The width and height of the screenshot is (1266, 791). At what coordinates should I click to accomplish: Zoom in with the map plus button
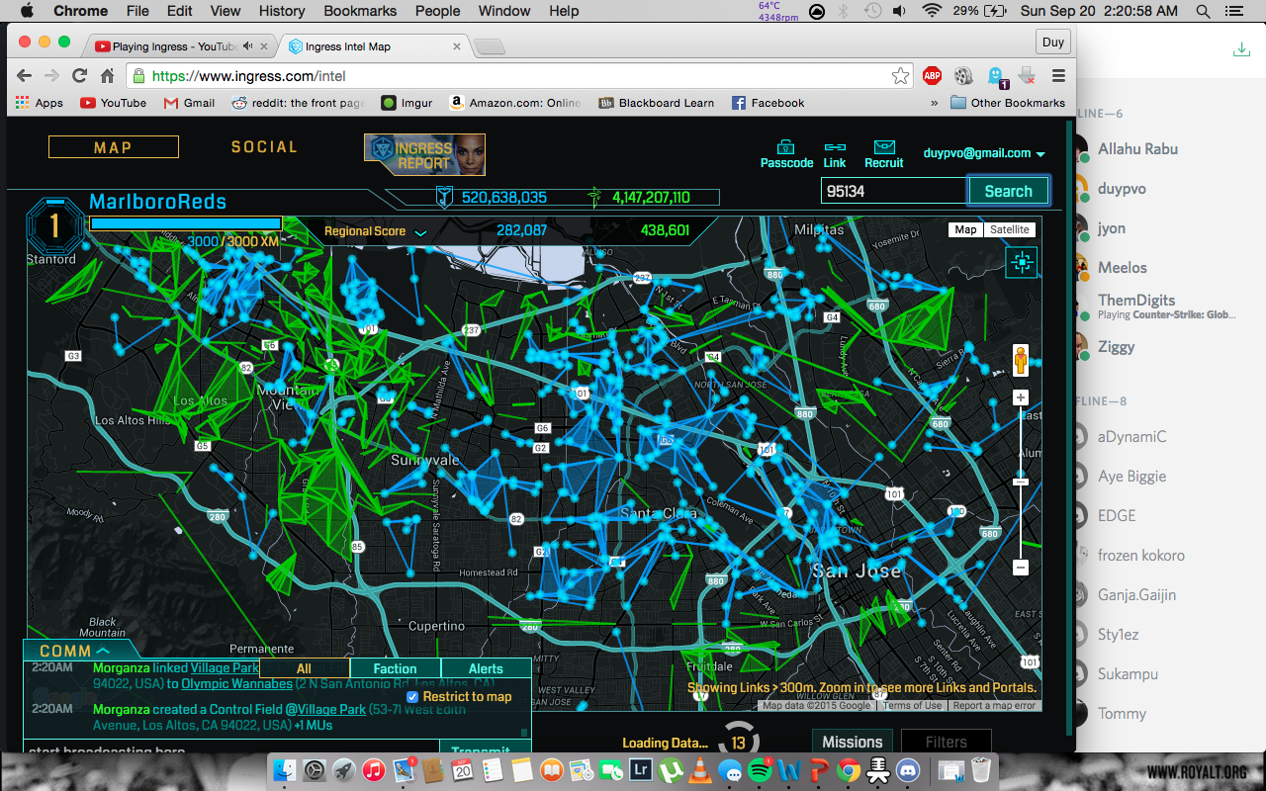coord(1021,397)
